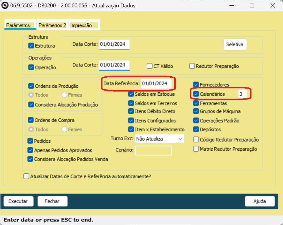283x225 pixels.
Task: Enable Matriz Redutor Preparação checkbox
Action: pos(196,149)
